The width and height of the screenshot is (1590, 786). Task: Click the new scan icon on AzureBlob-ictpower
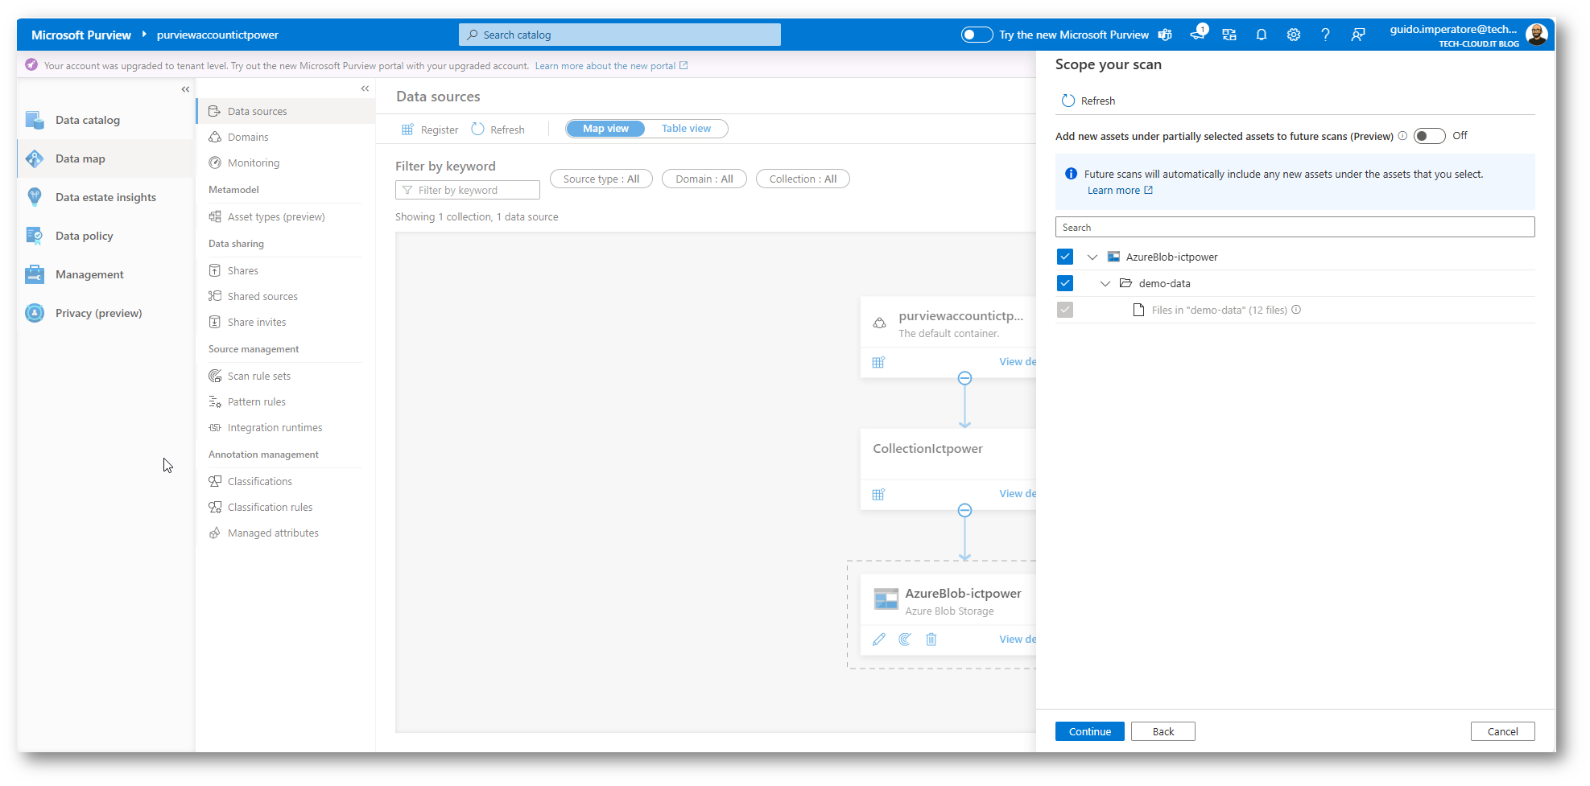(905, 640)
